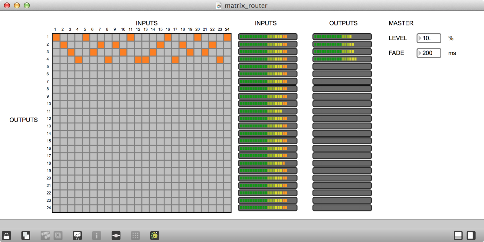Click the fourth OUTPUTS level meter

tap(342, 59)
